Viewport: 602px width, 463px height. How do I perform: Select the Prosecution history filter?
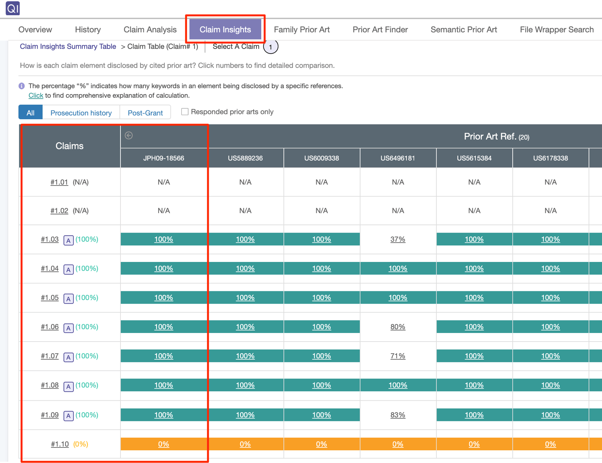point(81,113)
